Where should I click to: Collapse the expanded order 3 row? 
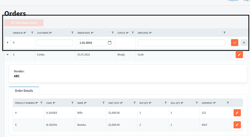coord(8,55)
